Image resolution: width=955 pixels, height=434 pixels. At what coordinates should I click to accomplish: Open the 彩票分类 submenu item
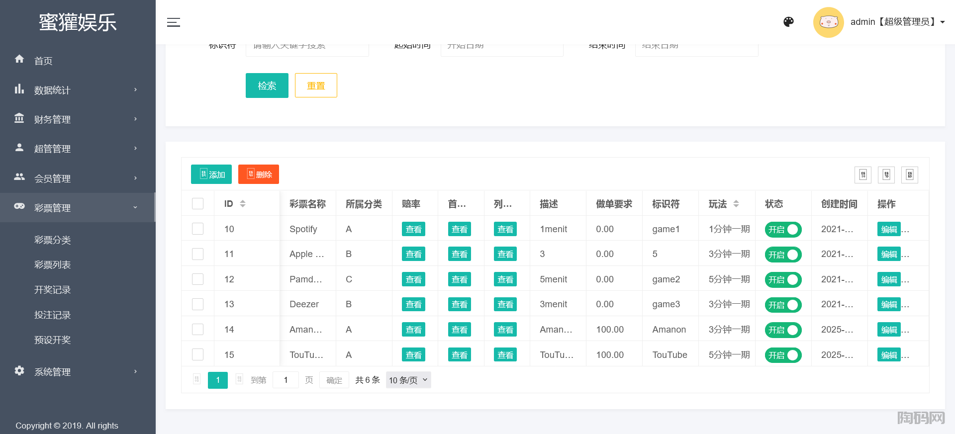pos(52,240)
